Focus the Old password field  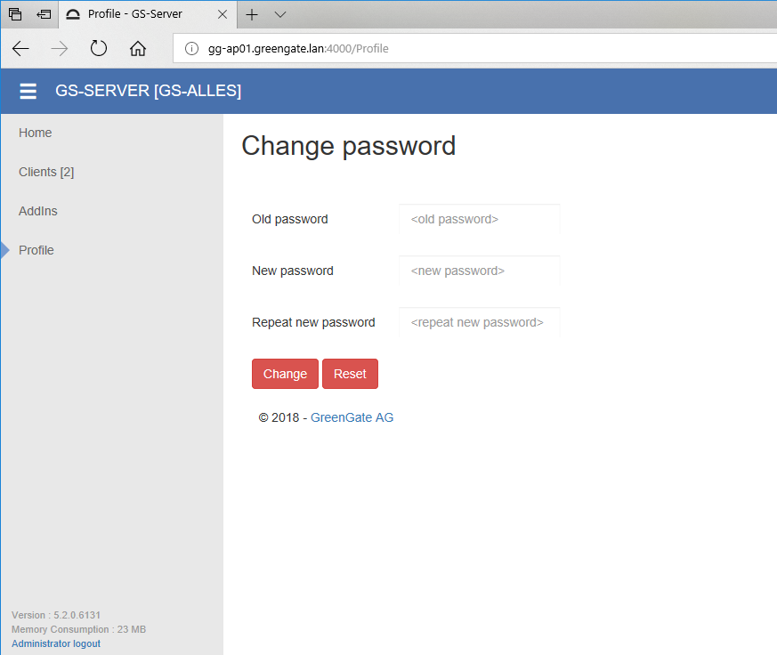pos(480,219)
